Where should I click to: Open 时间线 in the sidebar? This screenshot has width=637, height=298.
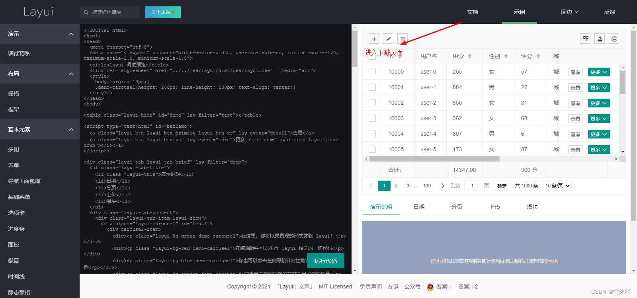[x=40, y=277]
